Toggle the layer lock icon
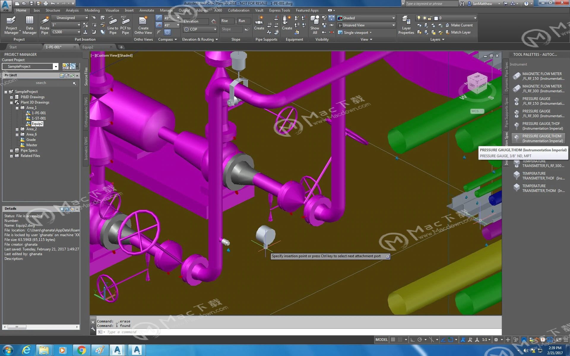The image size is (570, 356). (430, 18)
